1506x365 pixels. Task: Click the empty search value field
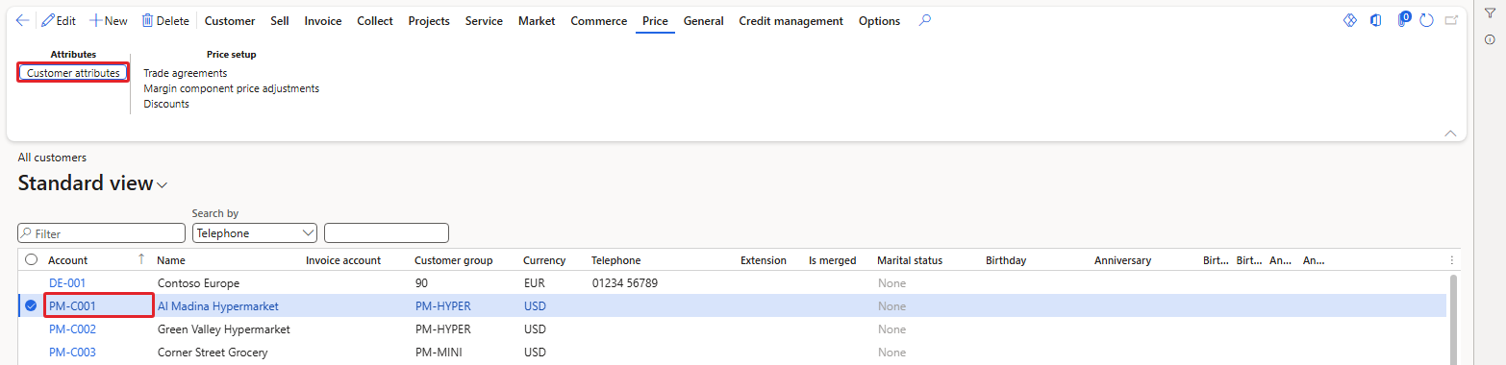(387, 232)
